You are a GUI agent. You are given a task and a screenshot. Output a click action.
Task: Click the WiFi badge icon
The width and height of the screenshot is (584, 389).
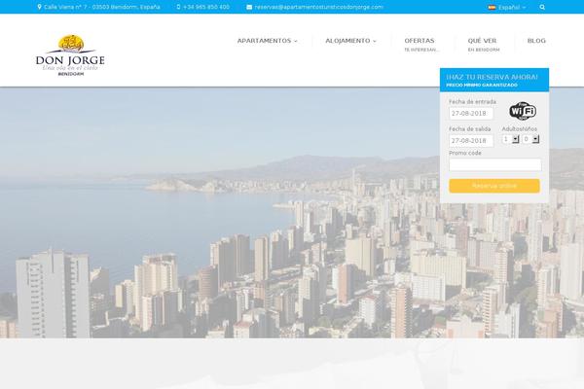coord(523,111)
